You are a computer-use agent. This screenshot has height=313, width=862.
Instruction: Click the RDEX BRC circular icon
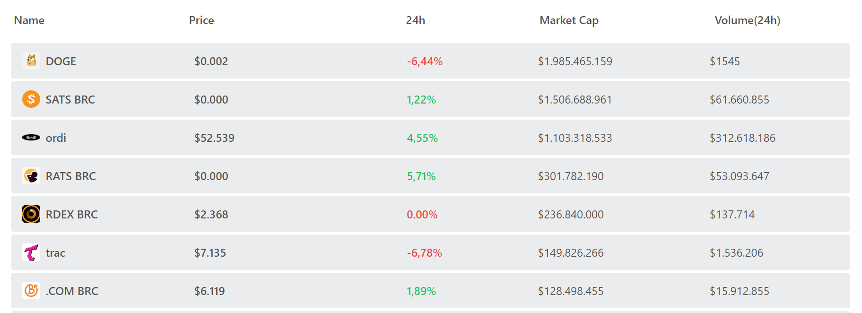(31, 214)
